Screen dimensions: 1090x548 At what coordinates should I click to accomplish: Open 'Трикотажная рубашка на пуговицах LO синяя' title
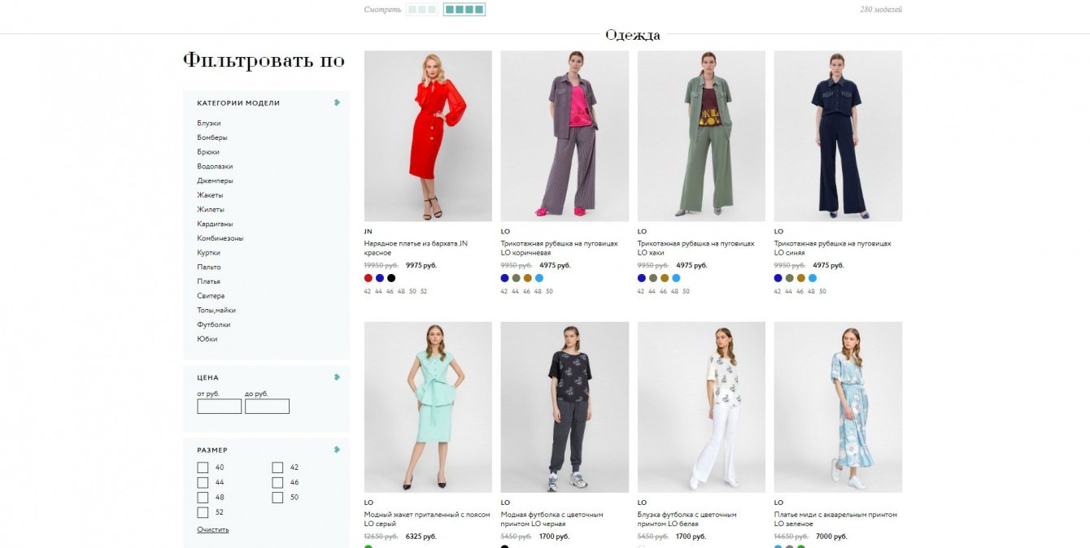click(x=833, y=248)
